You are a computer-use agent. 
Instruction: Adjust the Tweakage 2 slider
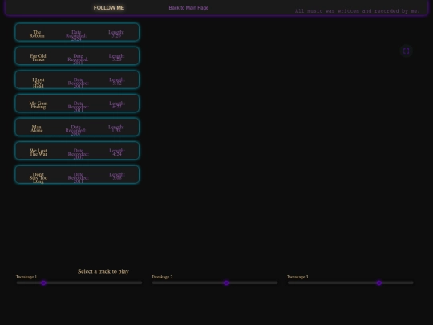click(215, 282)
